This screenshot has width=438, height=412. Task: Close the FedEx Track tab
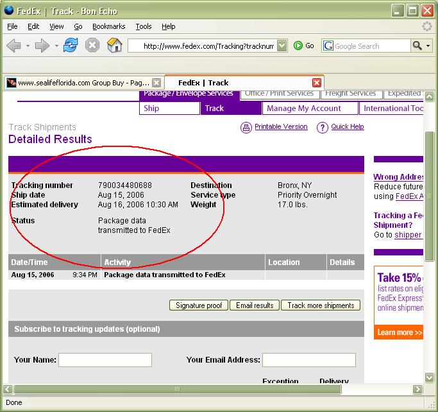click(x=317, y=83)
